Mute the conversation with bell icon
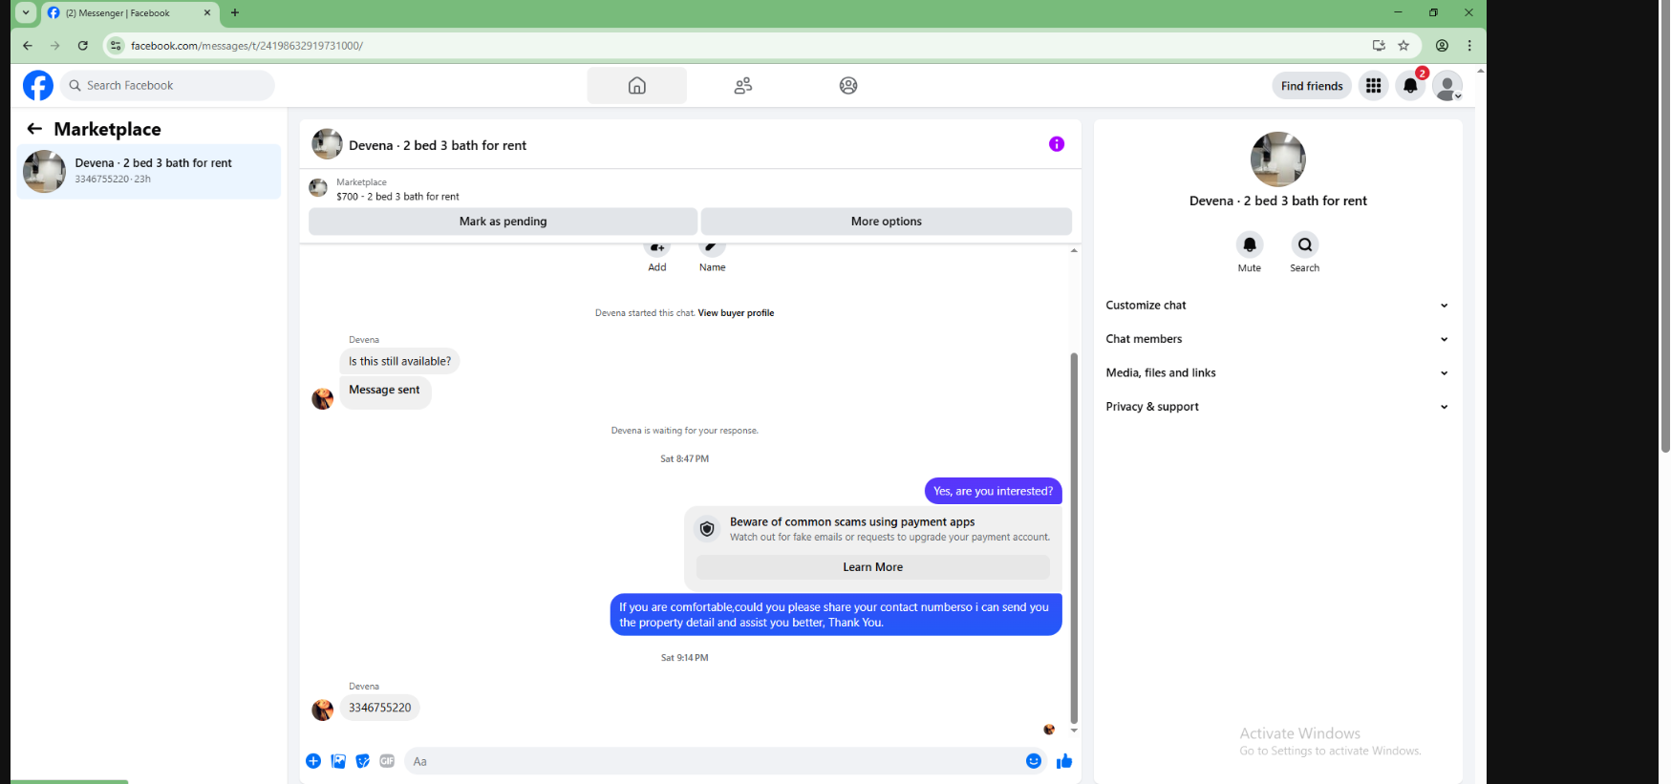Screen dimensions: 1671x784 (x=1249, y=244)
